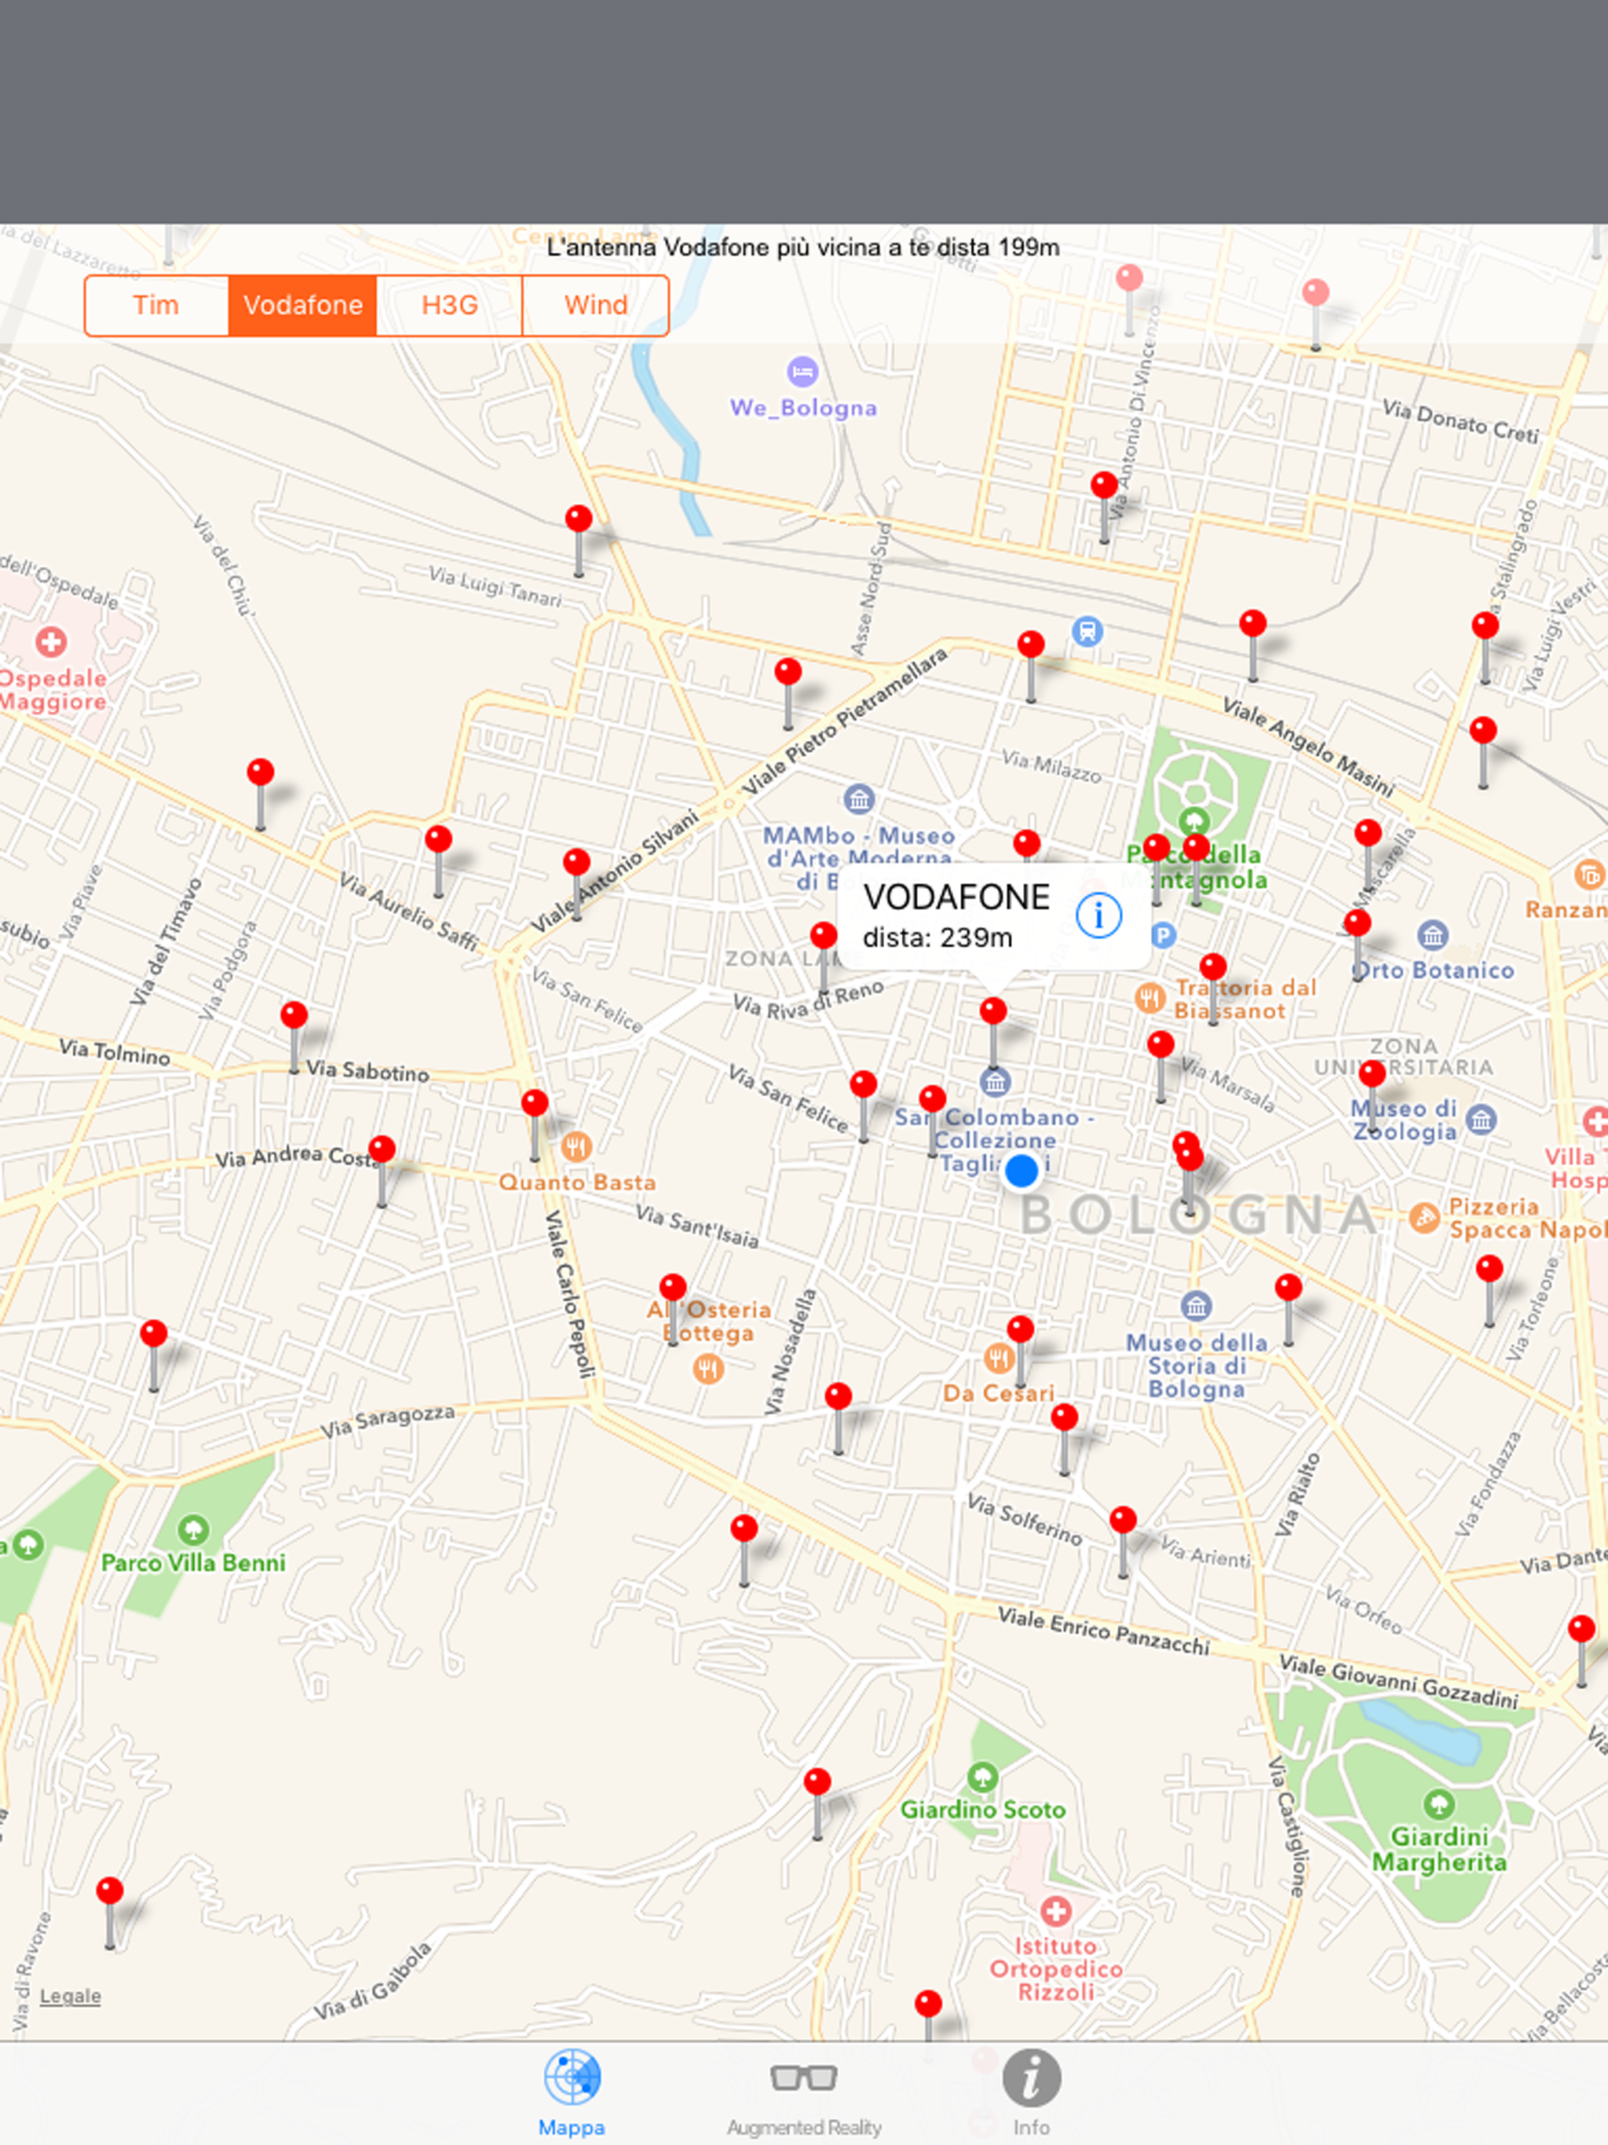Tap the San Colombano museum icon
The height and width of the screenshot is (2145, 1608).
tap(995, 1081)
